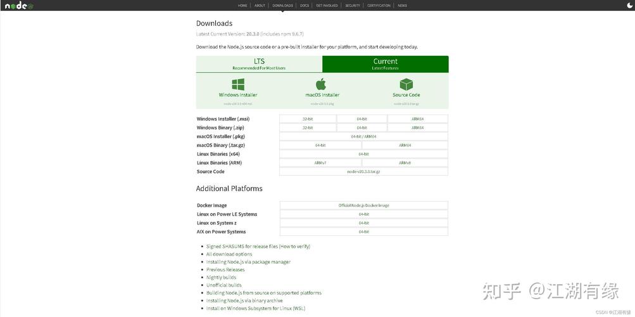Viewport: 635px width, 317px height.
Task: Download AIX on Power Systems 64-bit
Action: click(x=363, y=232)
